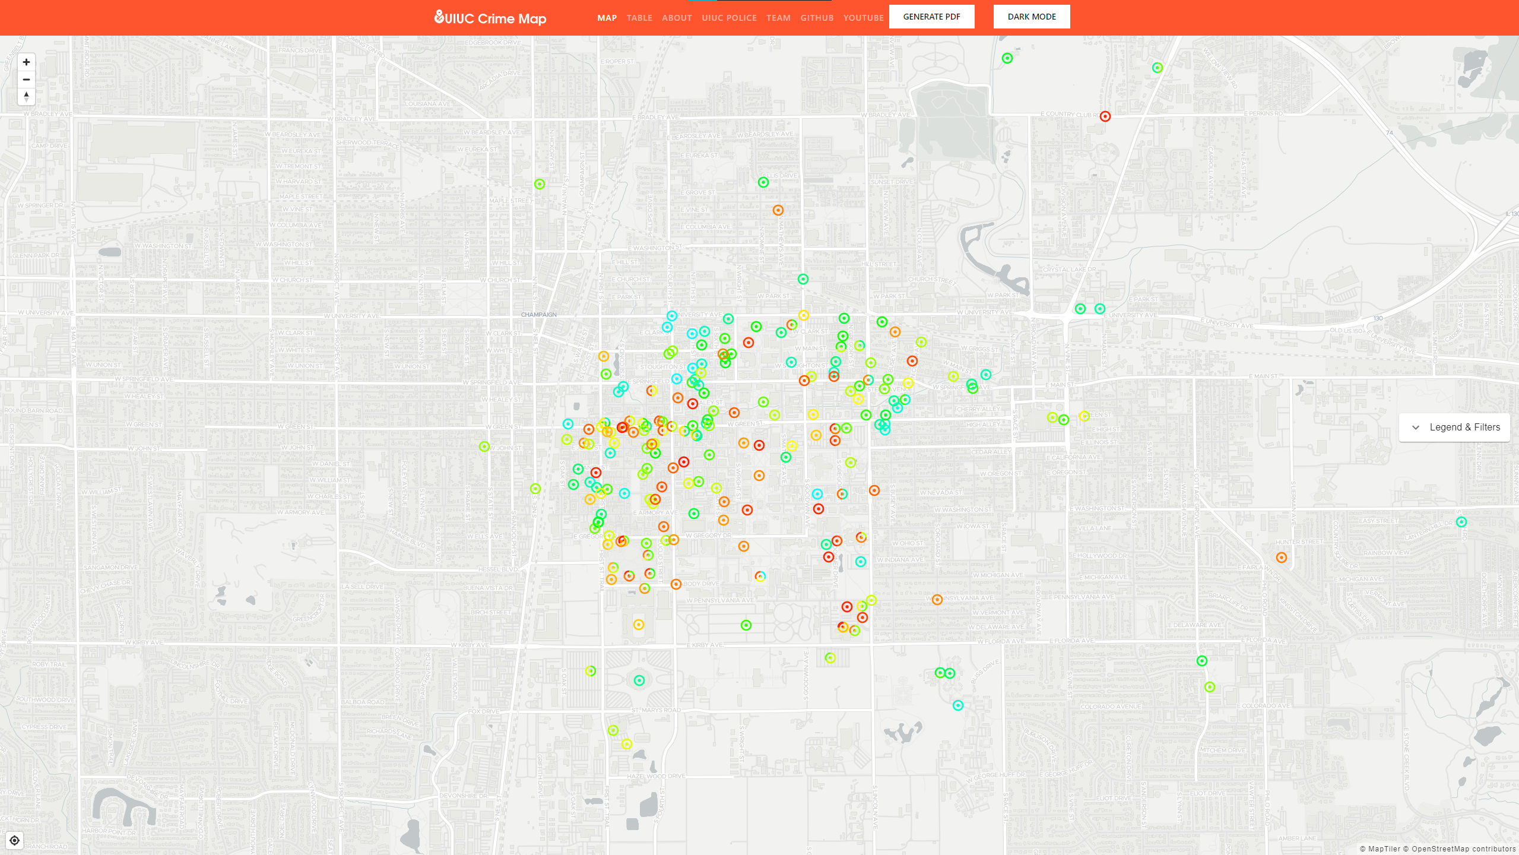Enable DARK MODE
The width and height of the screenshot is (1519, 855).
point(1032,17)
